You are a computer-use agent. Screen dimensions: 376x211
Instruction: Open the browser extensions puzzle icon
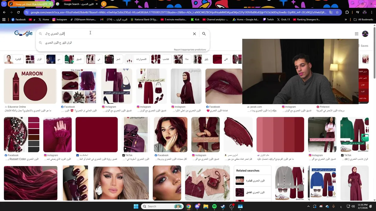click(347, 12)
